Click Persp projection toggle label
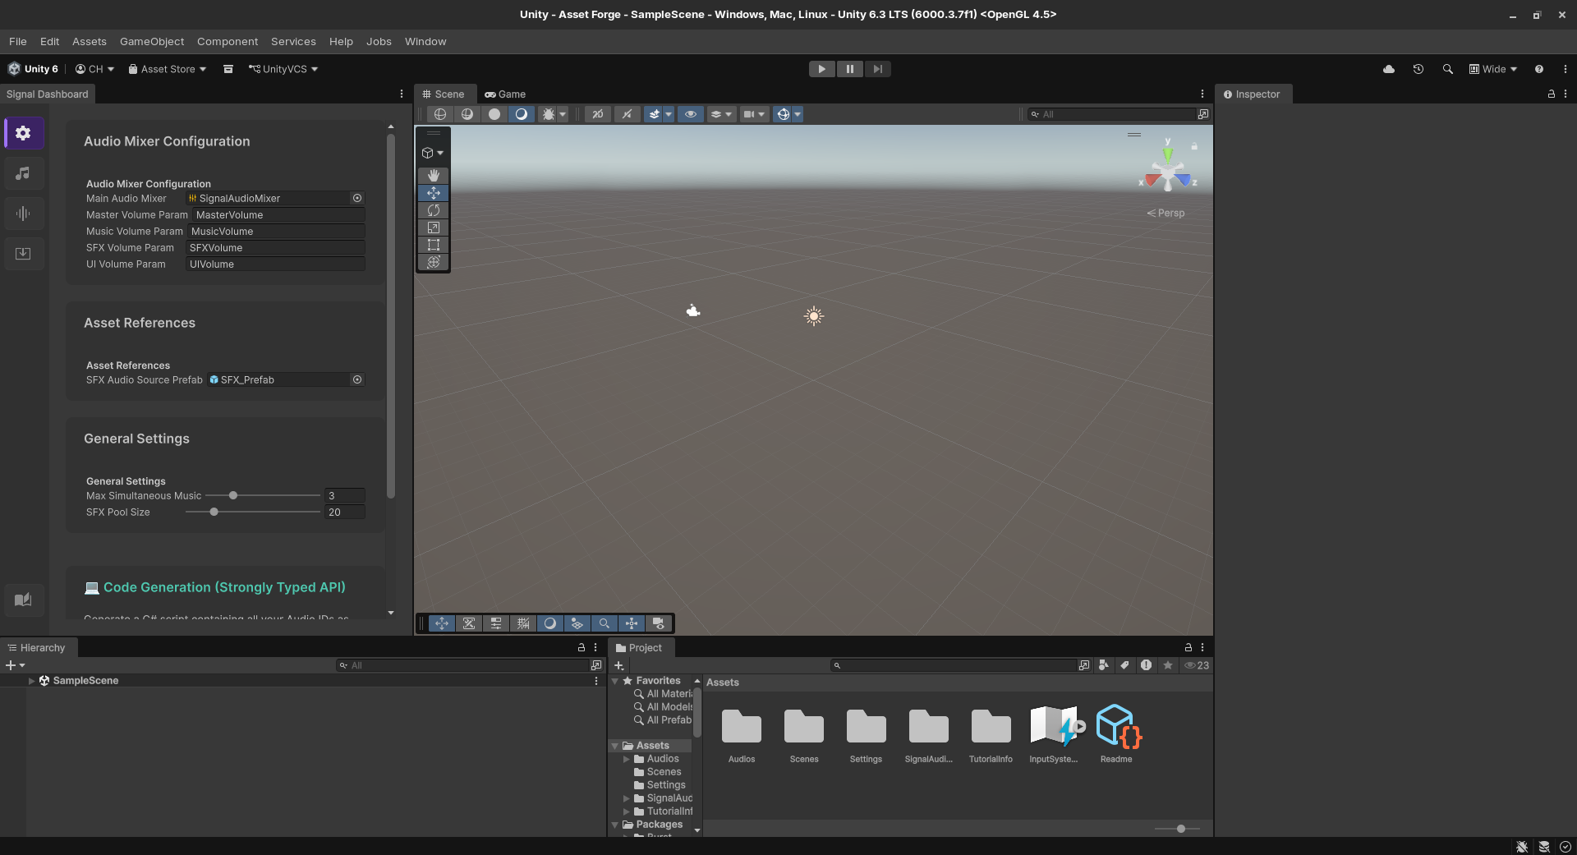 coord(1166,213)
